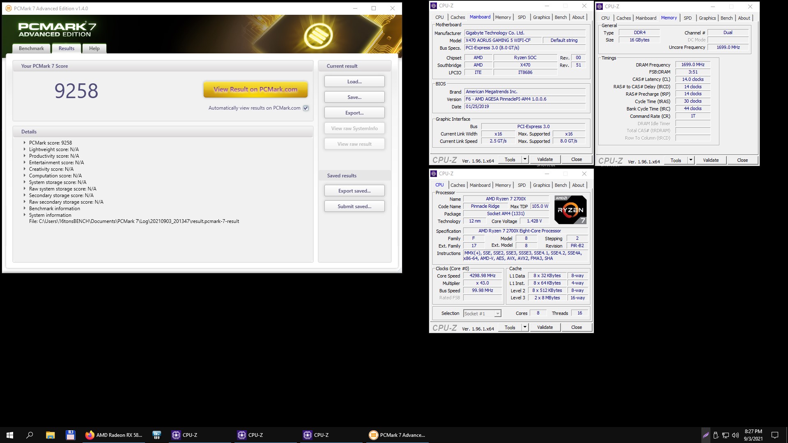The height and width of the screenshot is (443, 788).
Task: Open taskbar search
Action: [30, 435]
